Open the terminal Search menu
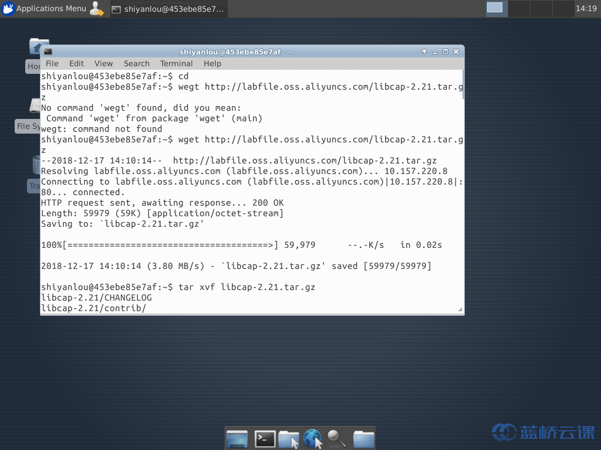The image size is (601, 450). 136,63
